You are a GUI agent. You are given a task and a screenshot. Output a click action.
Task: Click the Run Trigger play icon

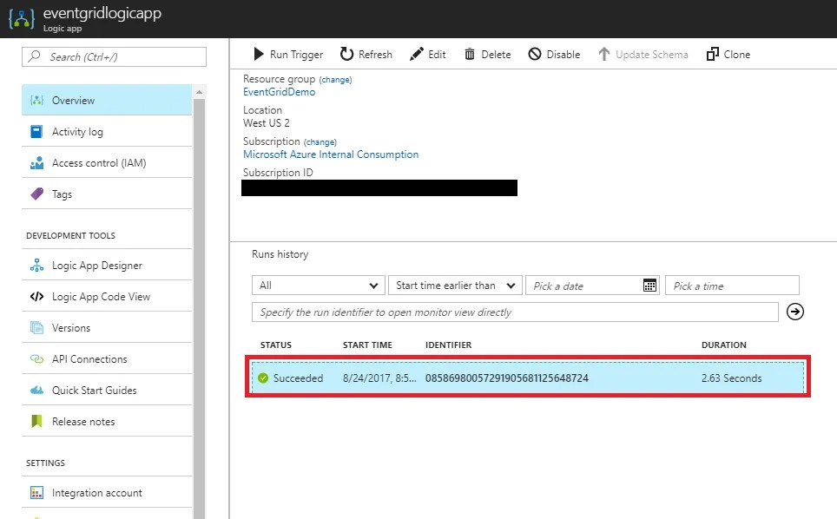coord(259,54)
